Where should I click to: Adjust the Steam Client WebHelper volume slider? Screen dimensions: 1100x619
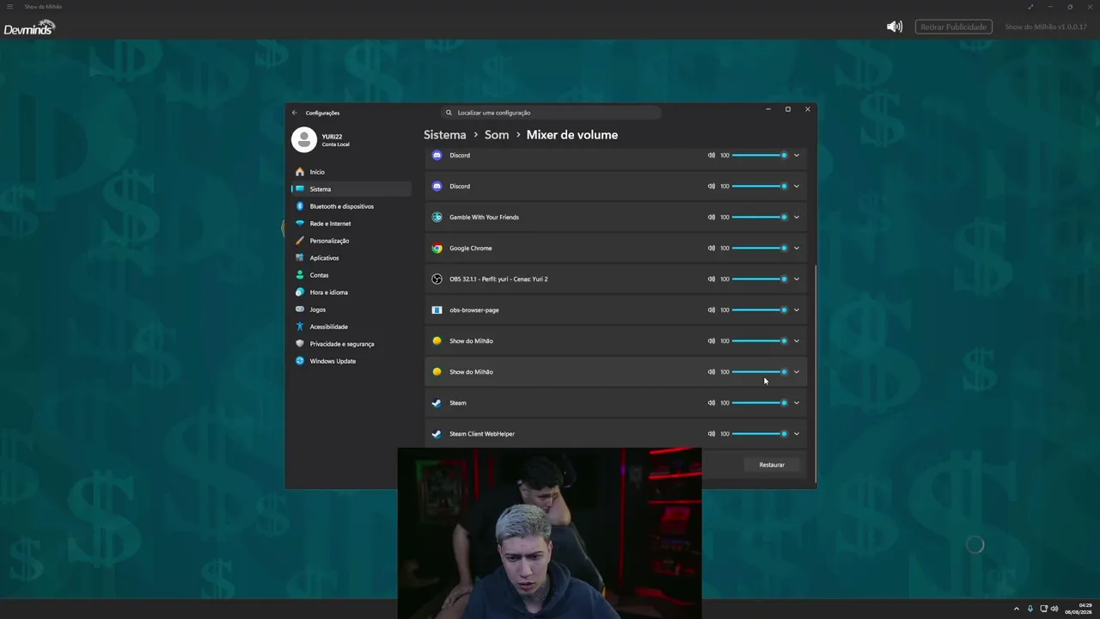[759, 434]
